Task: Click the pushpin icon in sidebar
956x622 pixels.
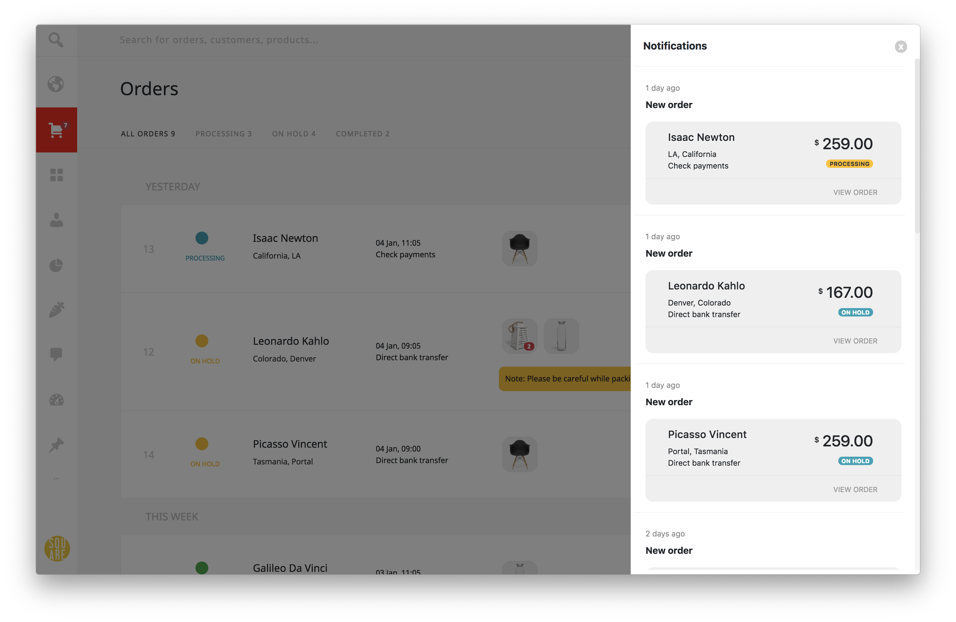Action: click(x=56, y=445)
